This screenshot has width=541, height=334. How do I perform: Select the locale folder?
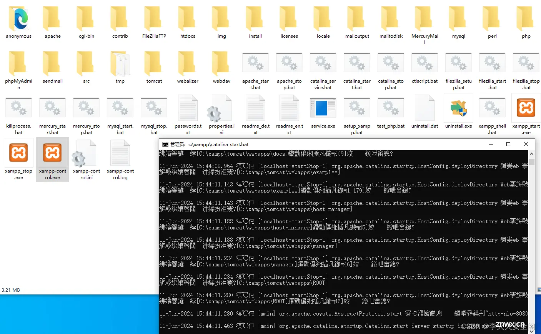pyautogui.click(x=323, y=22)
